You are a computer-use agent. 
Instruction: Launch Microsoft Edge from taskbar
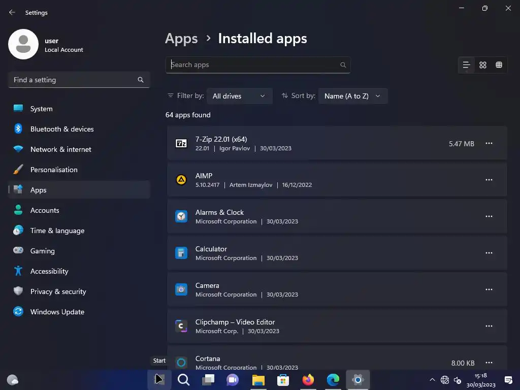click(333, 379)
